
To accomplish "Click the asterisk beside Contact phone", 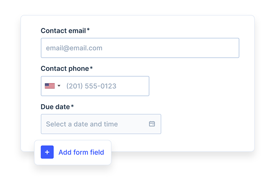I will (91, 68).
